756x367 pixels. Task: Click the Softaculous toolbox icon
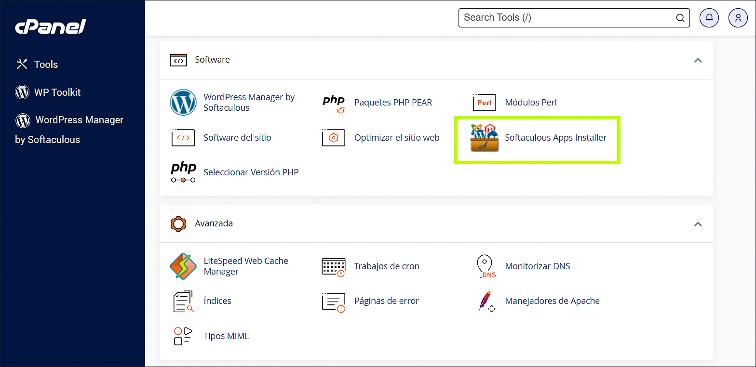(485, 138)
